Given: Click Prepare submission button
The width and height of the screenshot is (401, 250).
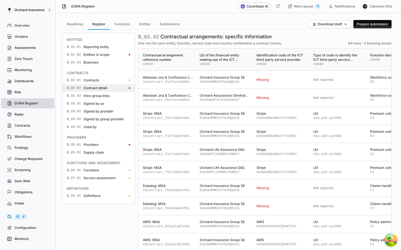Looking at the screenshot, I should click(x=372, y=24).
